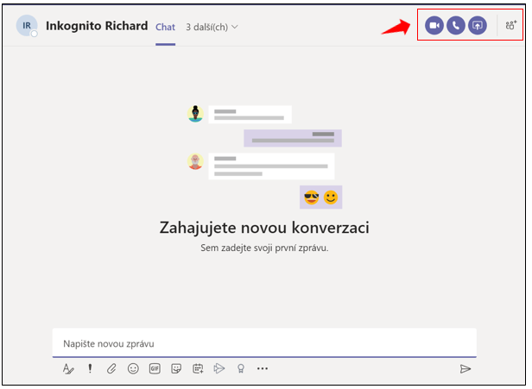The width and height of the screenshot is (532, 389).
Task: Click the 'Napište novou zprávu' message field
Action: (264, 343)
